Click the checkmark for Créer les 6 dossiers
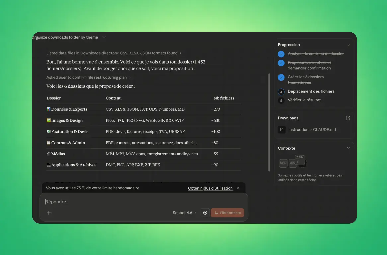Screen dimensions: 387x255 click(281, 77)
